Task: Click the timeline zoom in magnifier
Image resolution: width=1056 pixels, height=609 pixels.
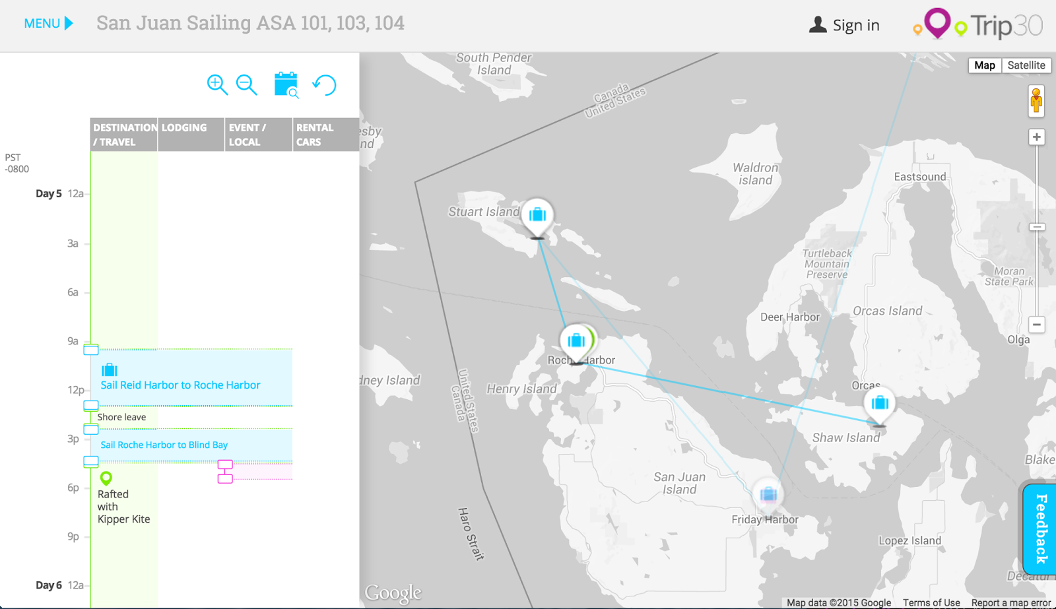Action: tap(217, 84)
